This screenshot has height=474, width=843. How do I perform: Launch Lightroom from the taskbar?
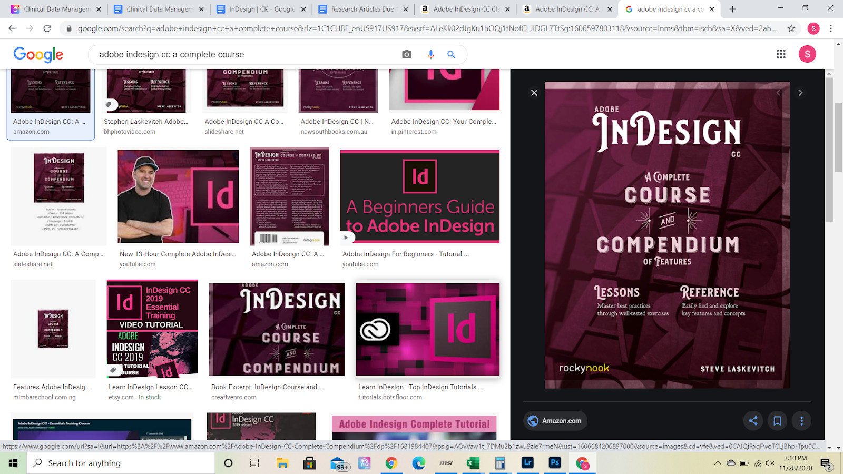pyautogui.click(x=527, y=463)
